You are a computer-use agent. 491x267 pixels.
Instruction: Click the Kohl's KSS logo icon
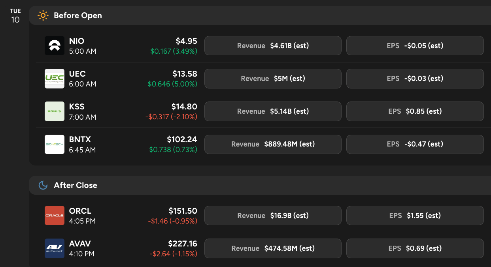click(x=55, y=111)
